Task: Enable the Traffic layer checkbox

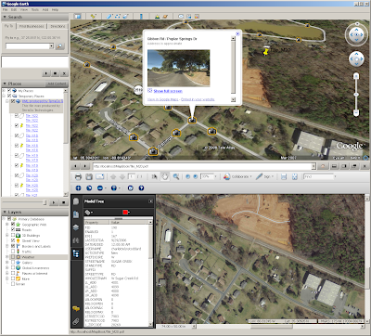Action: click(x=13, y=252)
